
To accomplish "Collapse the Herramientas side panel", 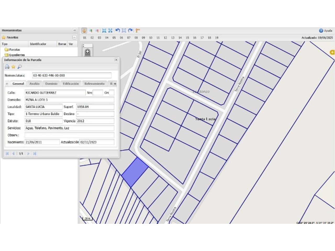I will tap(75, 30).
